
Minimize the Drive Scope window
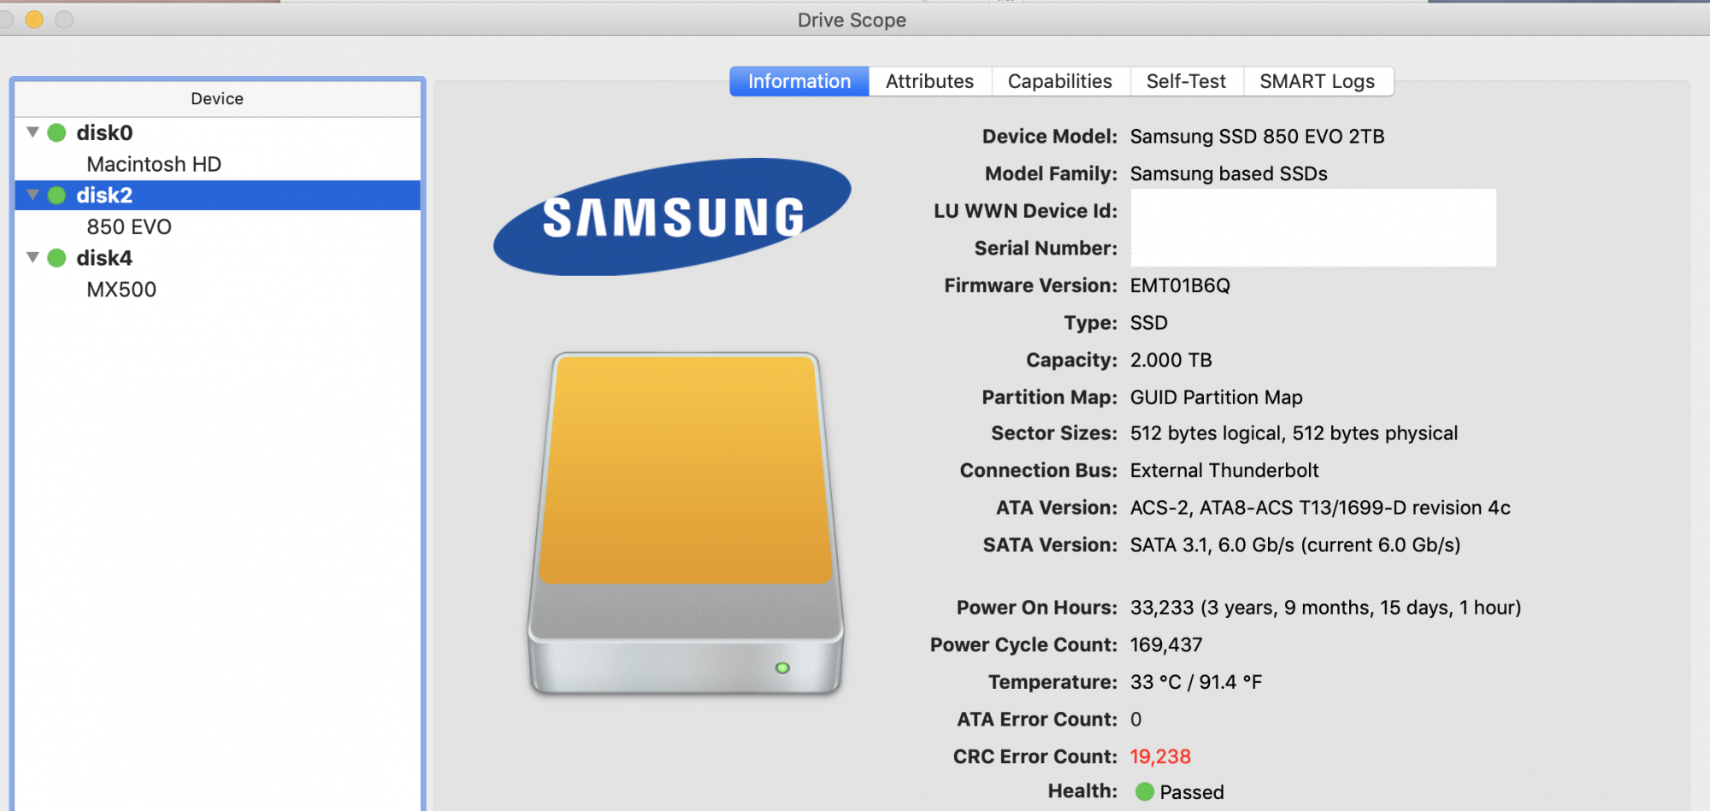tap(34, 19)
